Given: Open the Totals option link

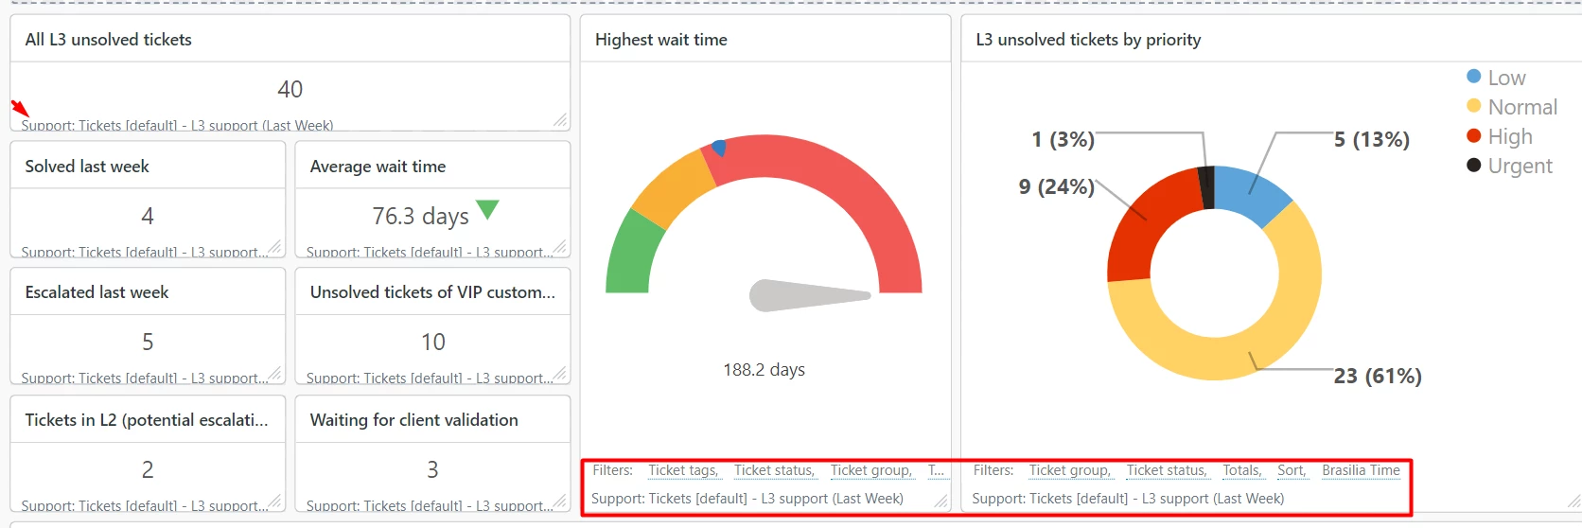Looking at the screenshot, I should coord(1242,470).
